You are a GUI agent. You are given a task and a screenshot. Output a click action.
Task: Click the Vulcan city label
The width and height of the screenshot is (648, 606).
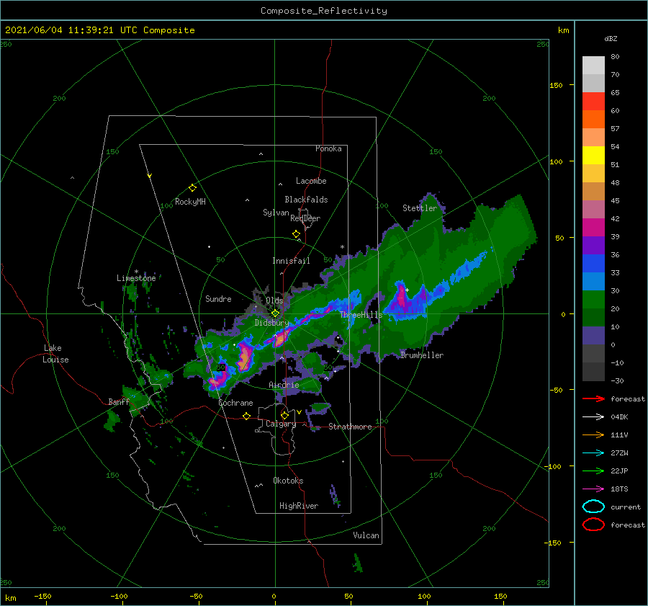[366, 535]
